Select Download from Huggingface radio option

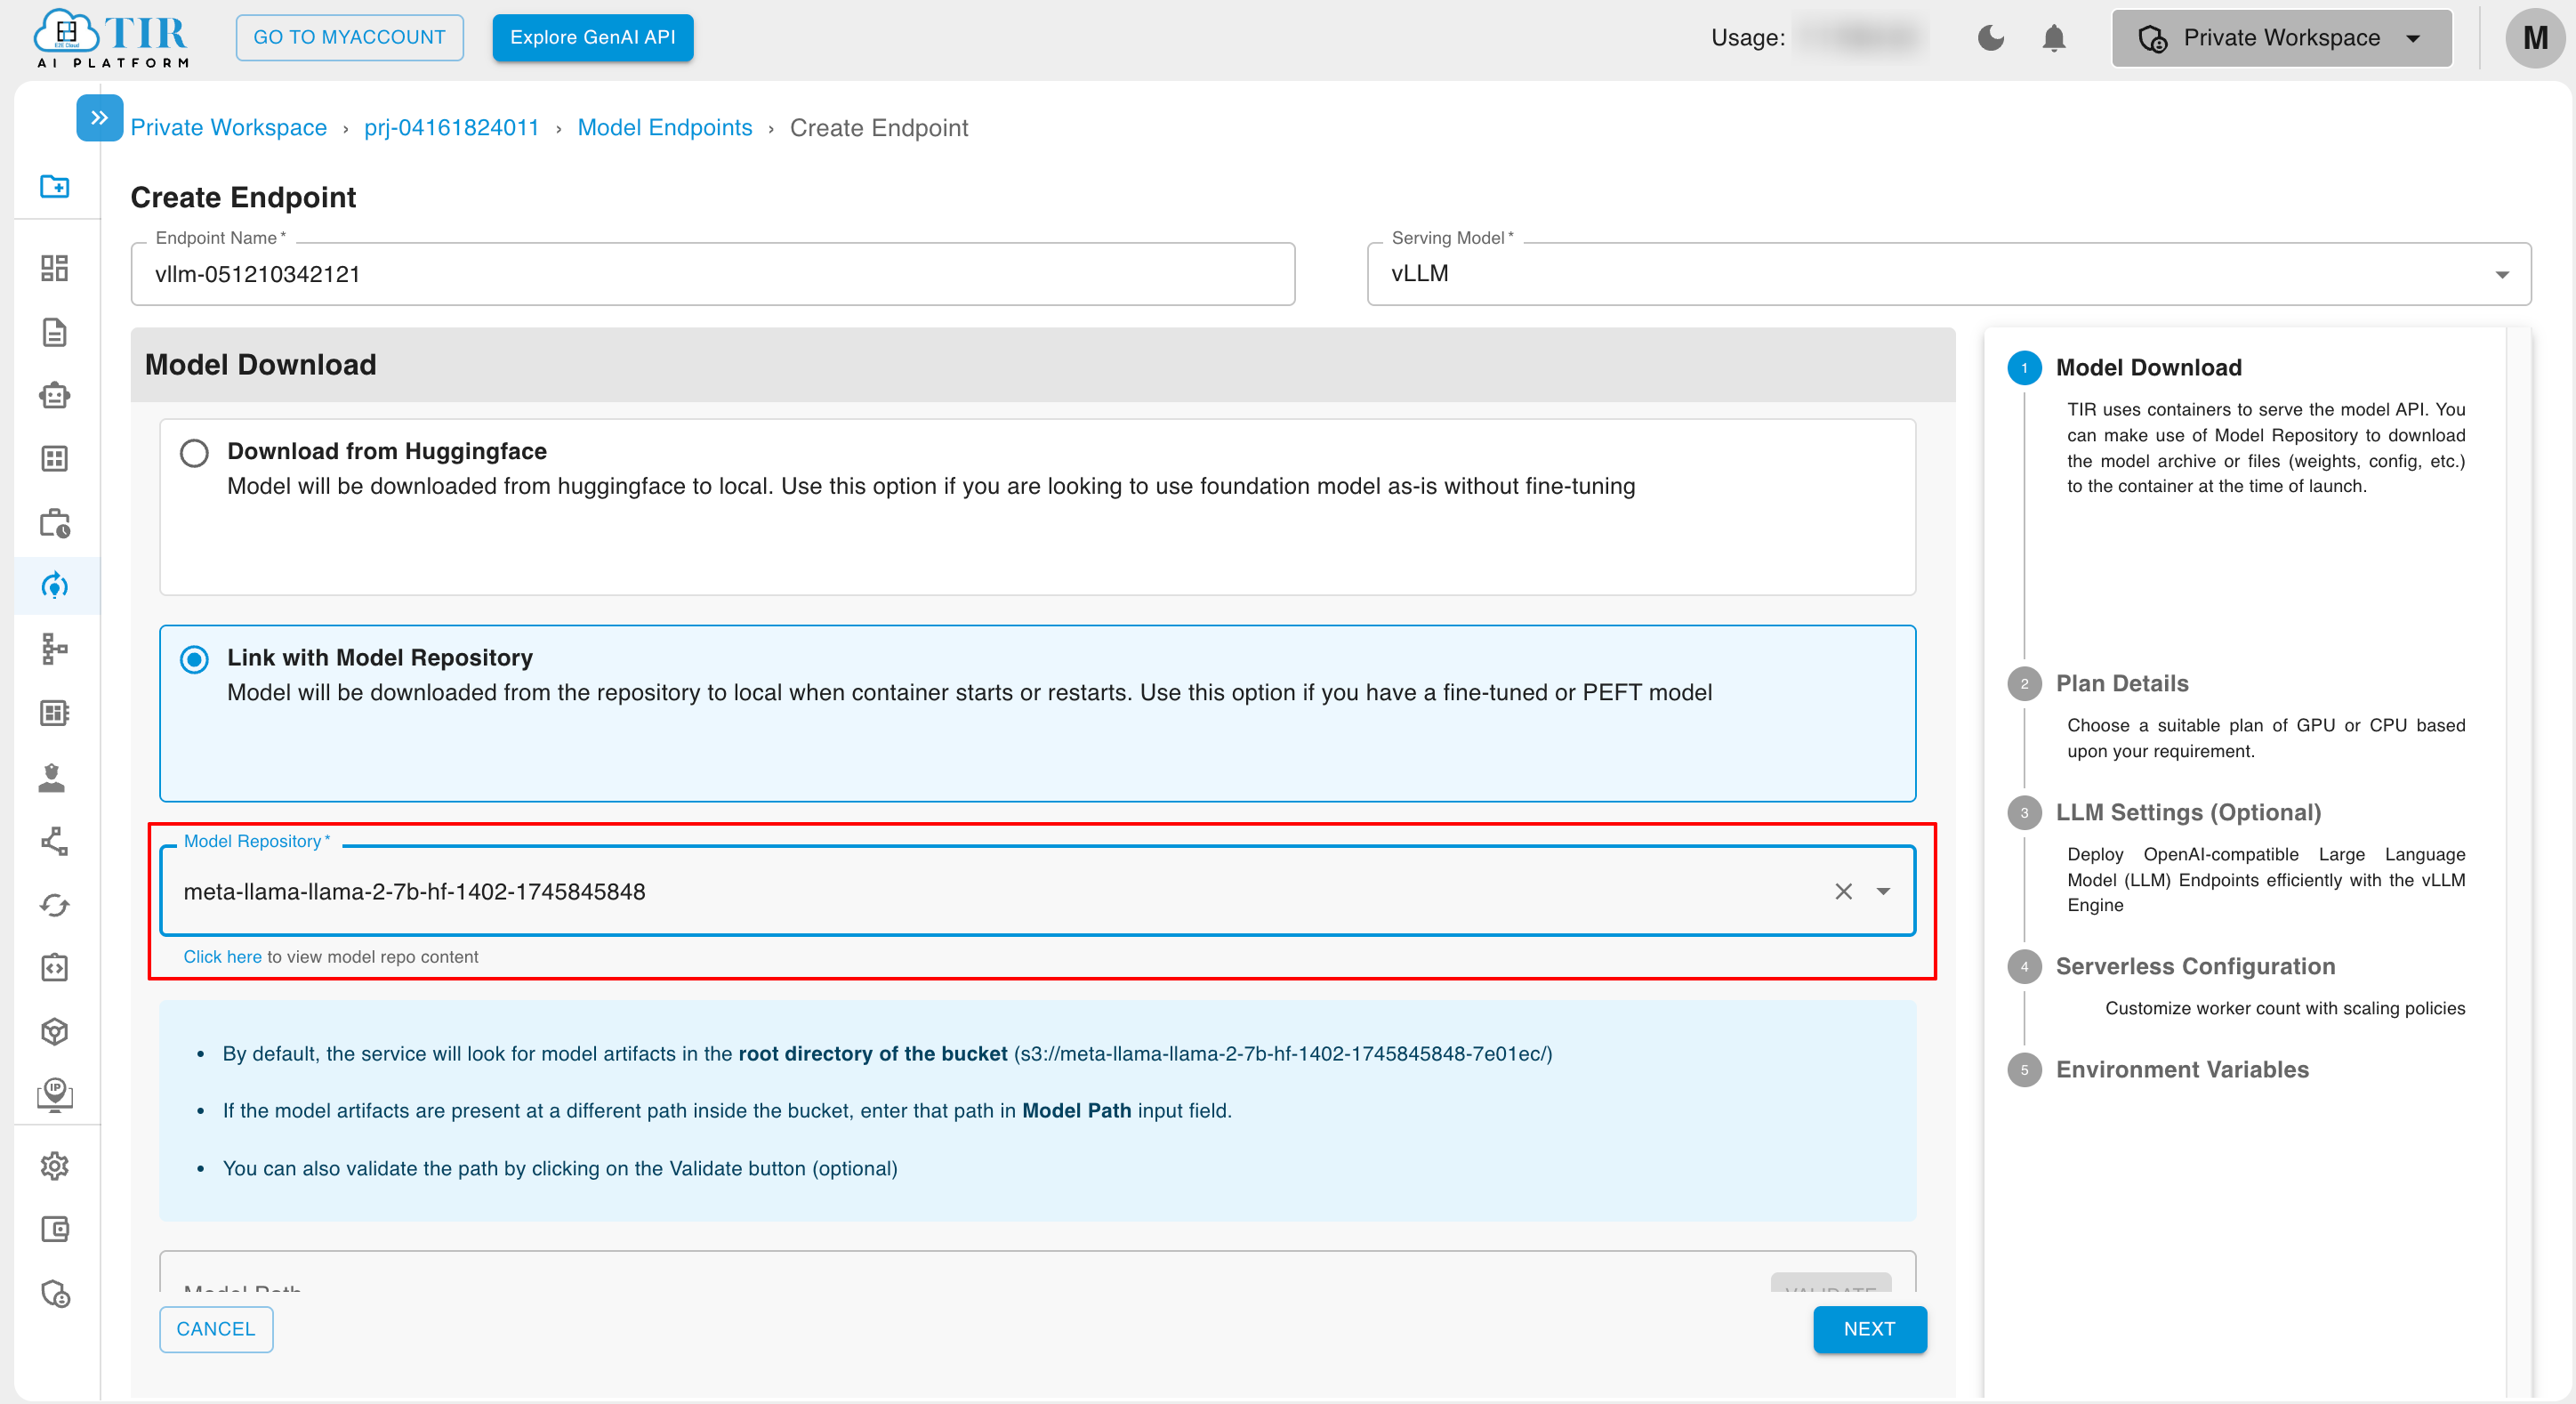(194, 453)
